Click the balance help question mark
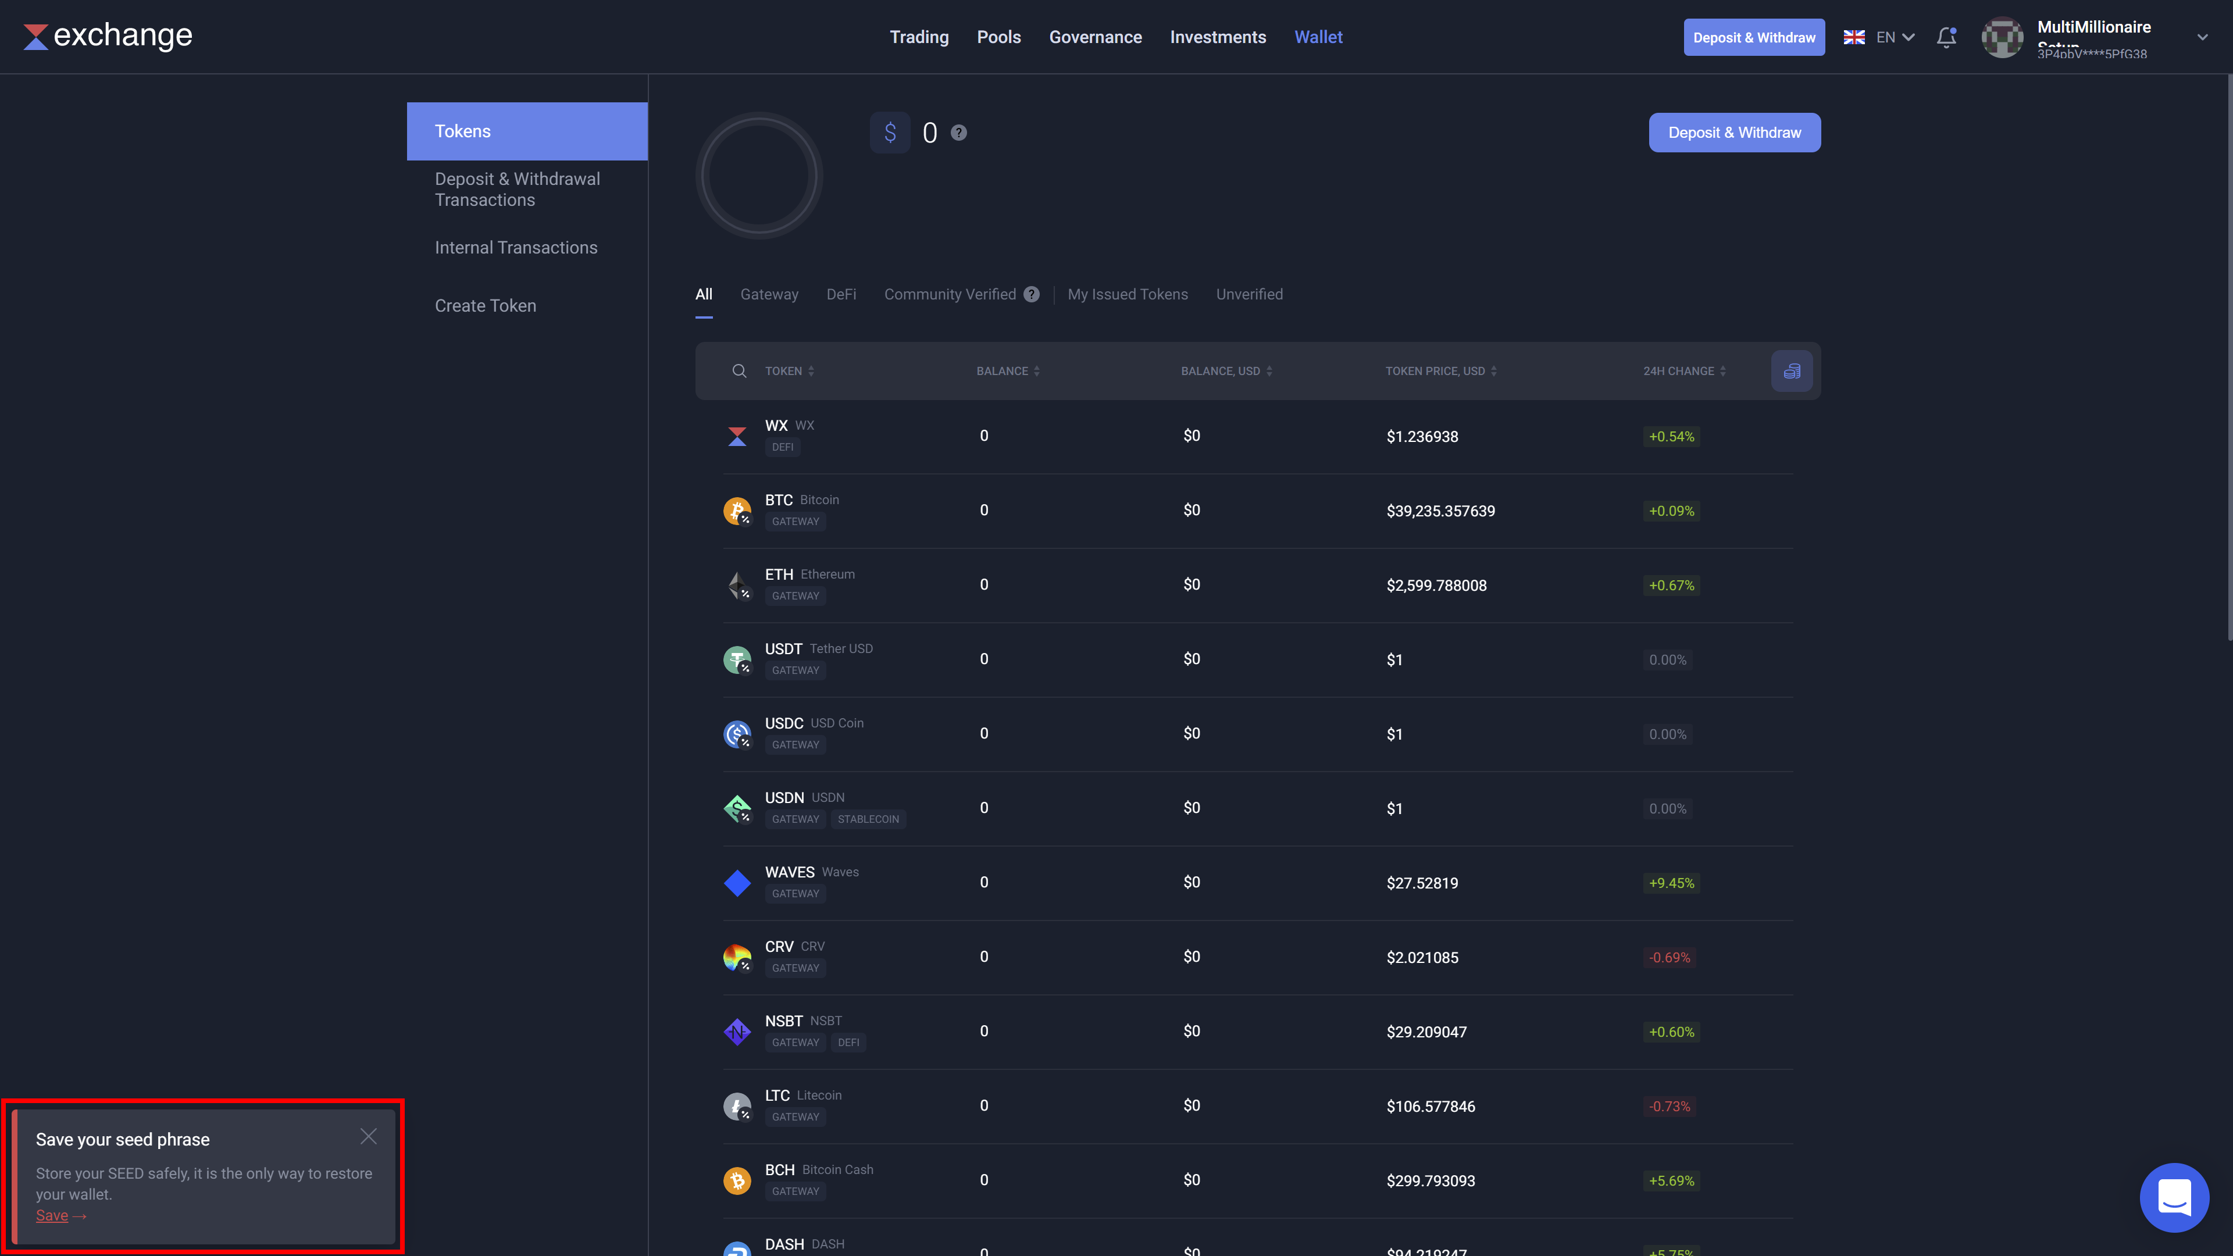Viewport: 2233px width, 1256px height. [x=959, y=133]
